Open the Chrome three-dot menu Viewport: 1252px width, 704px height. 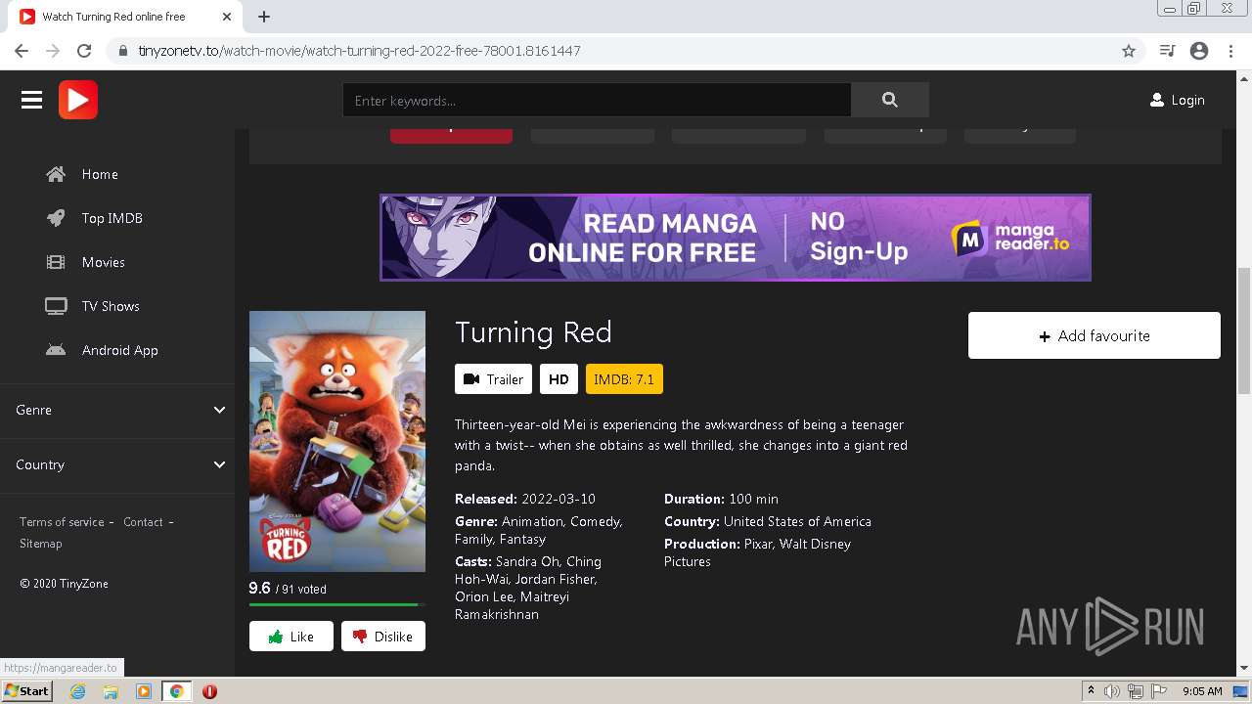coord(1230,51)
